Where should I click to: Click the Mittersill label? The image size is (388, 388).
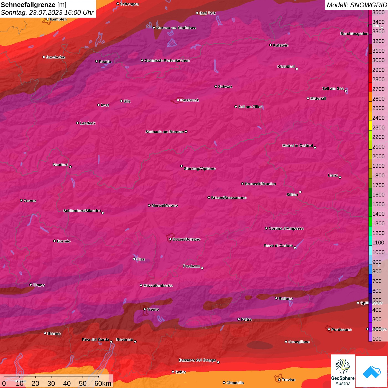pos(318,98)
